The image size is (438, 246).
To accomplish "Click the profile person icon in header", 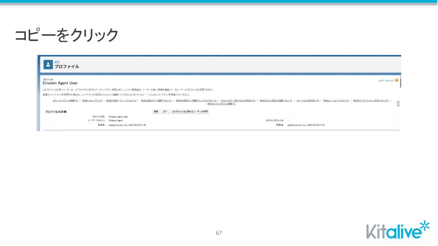I will (48, 64).
